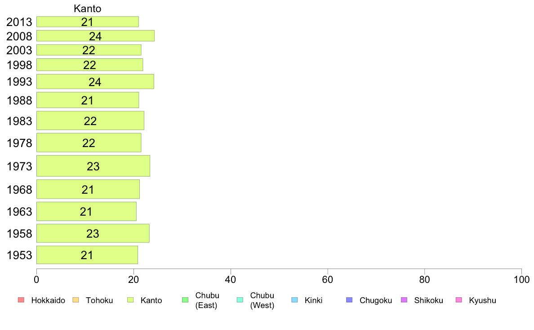Click the Shikoku purple legend swatch

(x=404, y=300)
